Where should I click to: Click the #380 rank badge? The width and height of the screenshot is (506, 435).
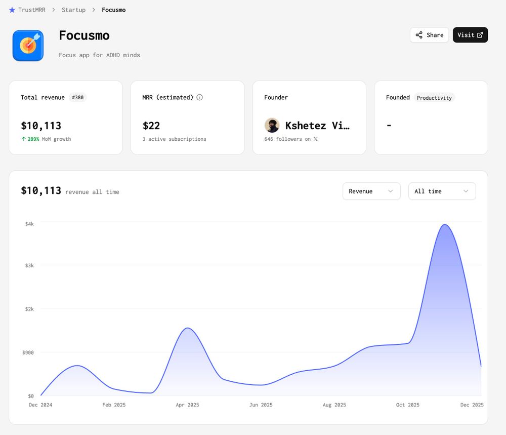pyautogui.click(x=77, y=98)
